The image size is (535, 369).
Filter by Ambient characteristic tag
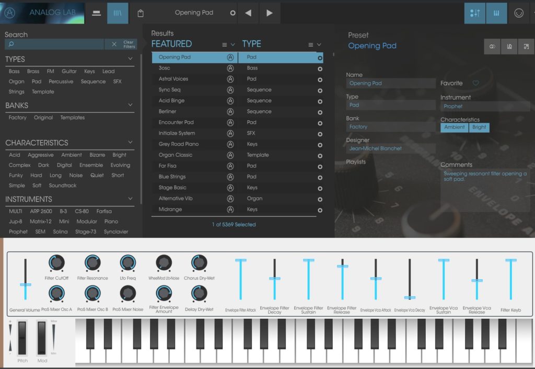click(71, 155)
